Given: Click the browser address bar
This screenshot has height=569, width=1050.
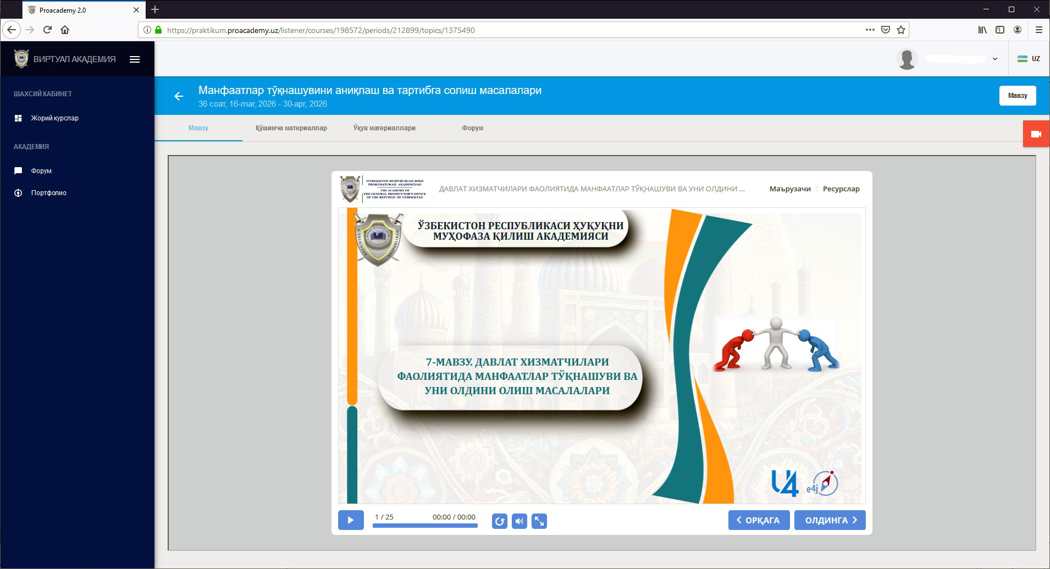Looking at the screenshot, I should (495, 30).
